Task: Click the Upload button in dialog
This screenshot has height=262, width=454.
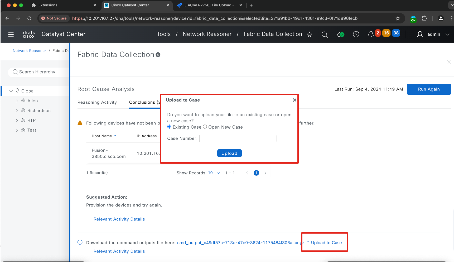Action: (x=229, y=153)
